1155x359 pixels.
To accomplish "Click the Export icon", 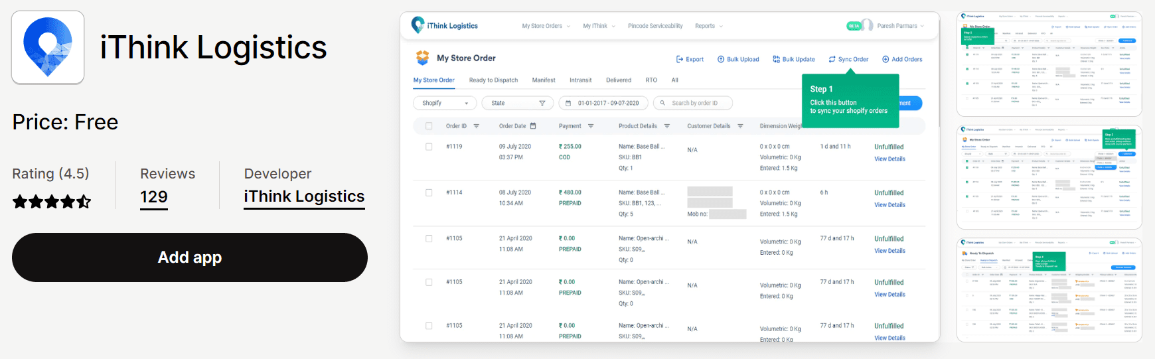I will [x=680, y=59].
